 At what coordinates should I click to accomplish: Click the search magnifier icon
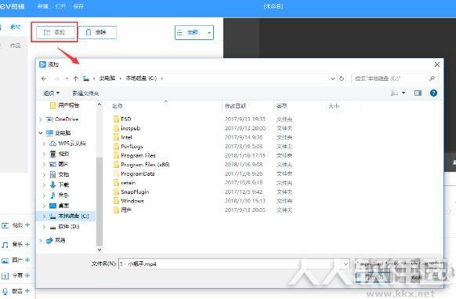[x=432, y=78]
